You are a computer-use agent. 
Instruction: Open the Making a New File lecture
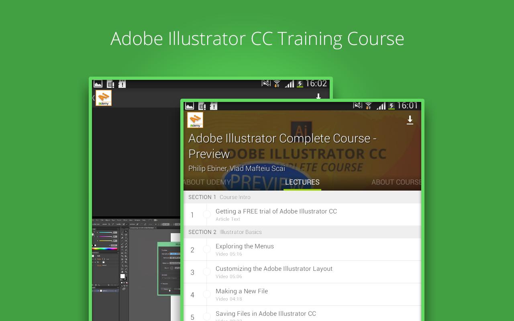(302, 295)
